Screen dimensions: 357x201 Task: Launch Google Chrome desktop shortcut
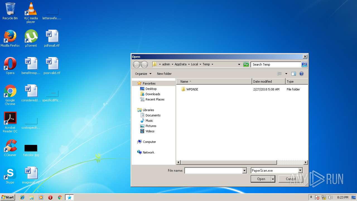[x=10, y=95]
